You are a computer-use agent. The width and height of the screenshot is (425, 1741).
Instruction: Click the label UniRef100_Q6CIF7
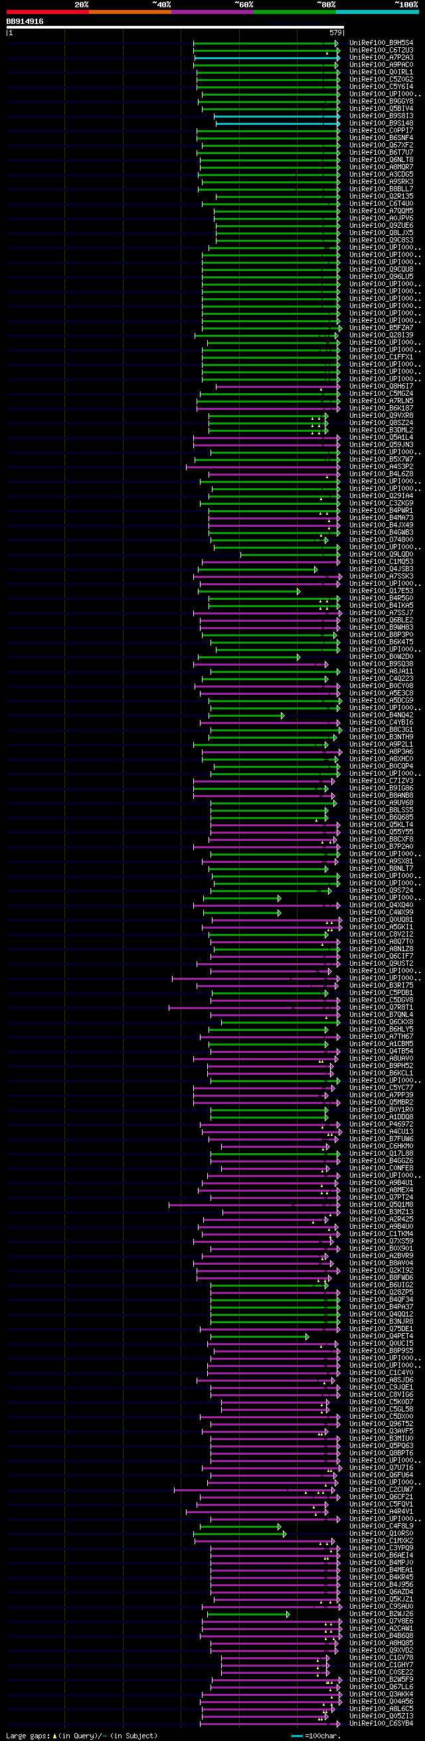coord(381,957)
